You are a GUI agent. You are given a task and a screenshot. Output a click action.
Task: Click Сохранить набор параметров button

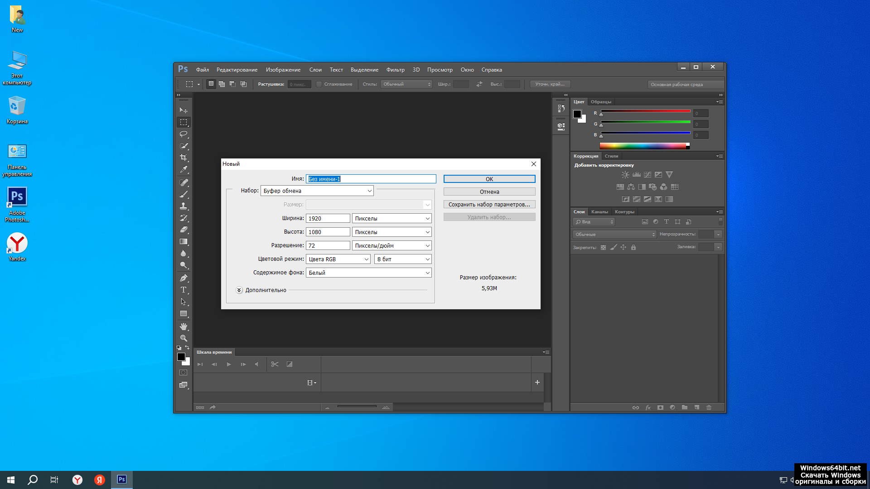pos(489,204)
